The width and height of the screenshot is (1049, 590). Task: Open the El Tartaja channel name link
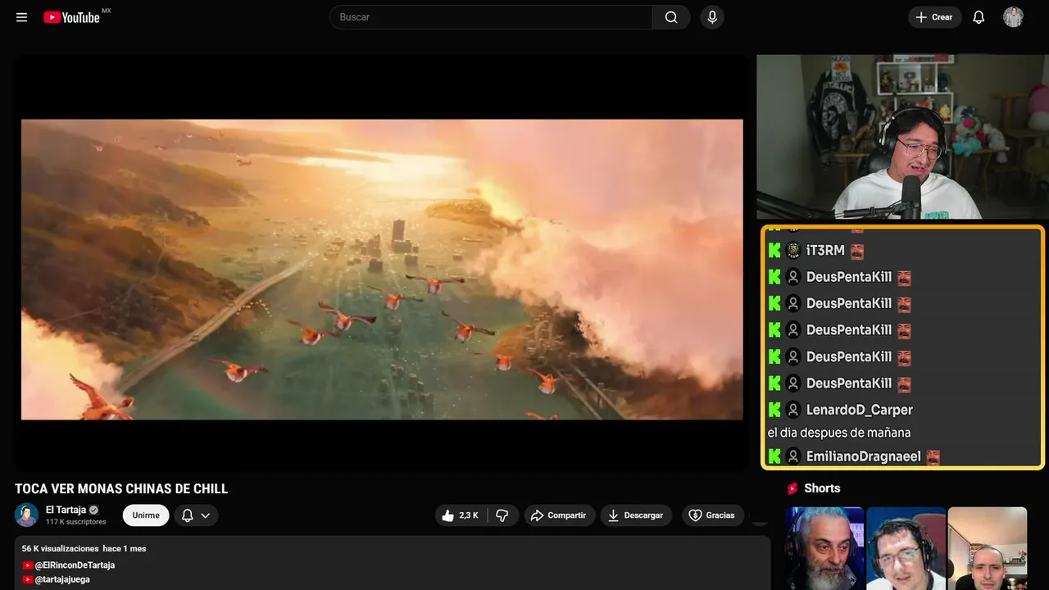tap(66, 510)
